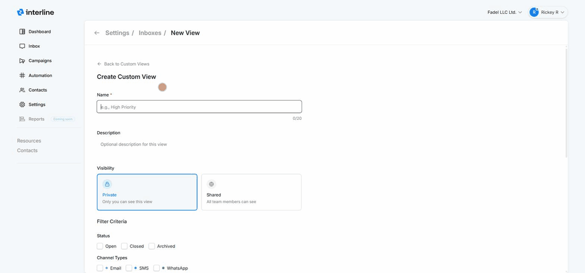Click the back arrow beside Settings breadcrumb
This screenshot has height=273, width=585.
click(x=97, y=33)
